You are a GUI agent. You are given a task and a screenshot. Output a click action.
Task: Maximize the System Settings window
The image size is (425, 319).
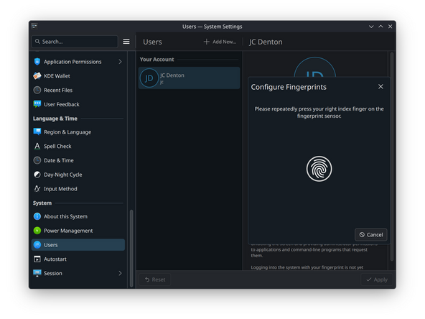pos(380,27)
